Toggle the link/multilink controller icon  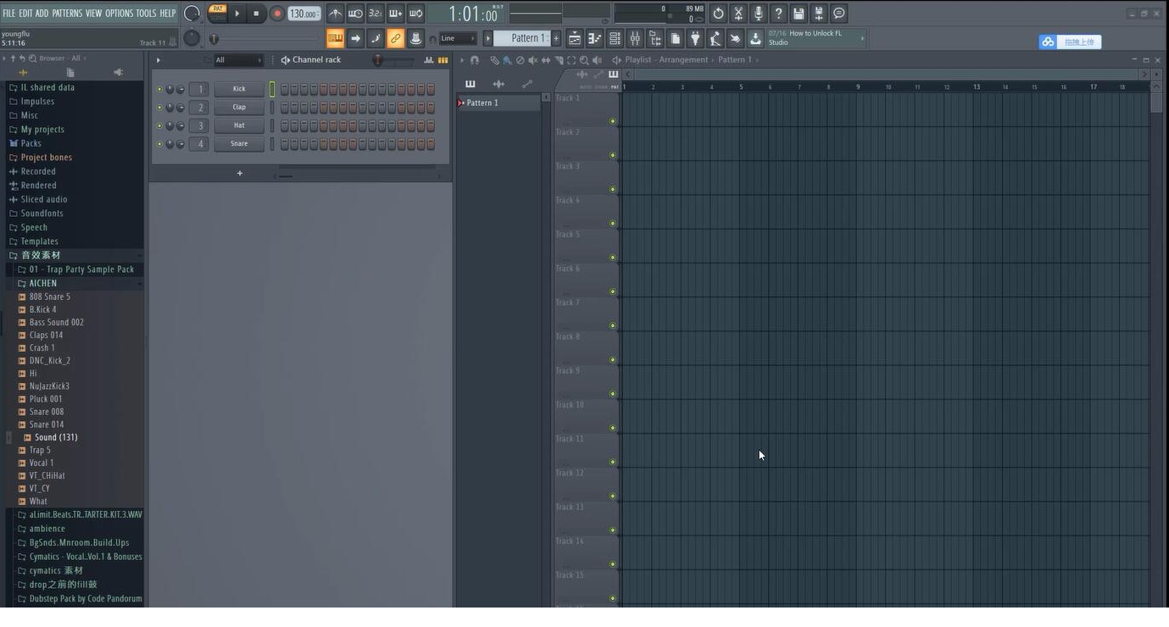point(396,38)
